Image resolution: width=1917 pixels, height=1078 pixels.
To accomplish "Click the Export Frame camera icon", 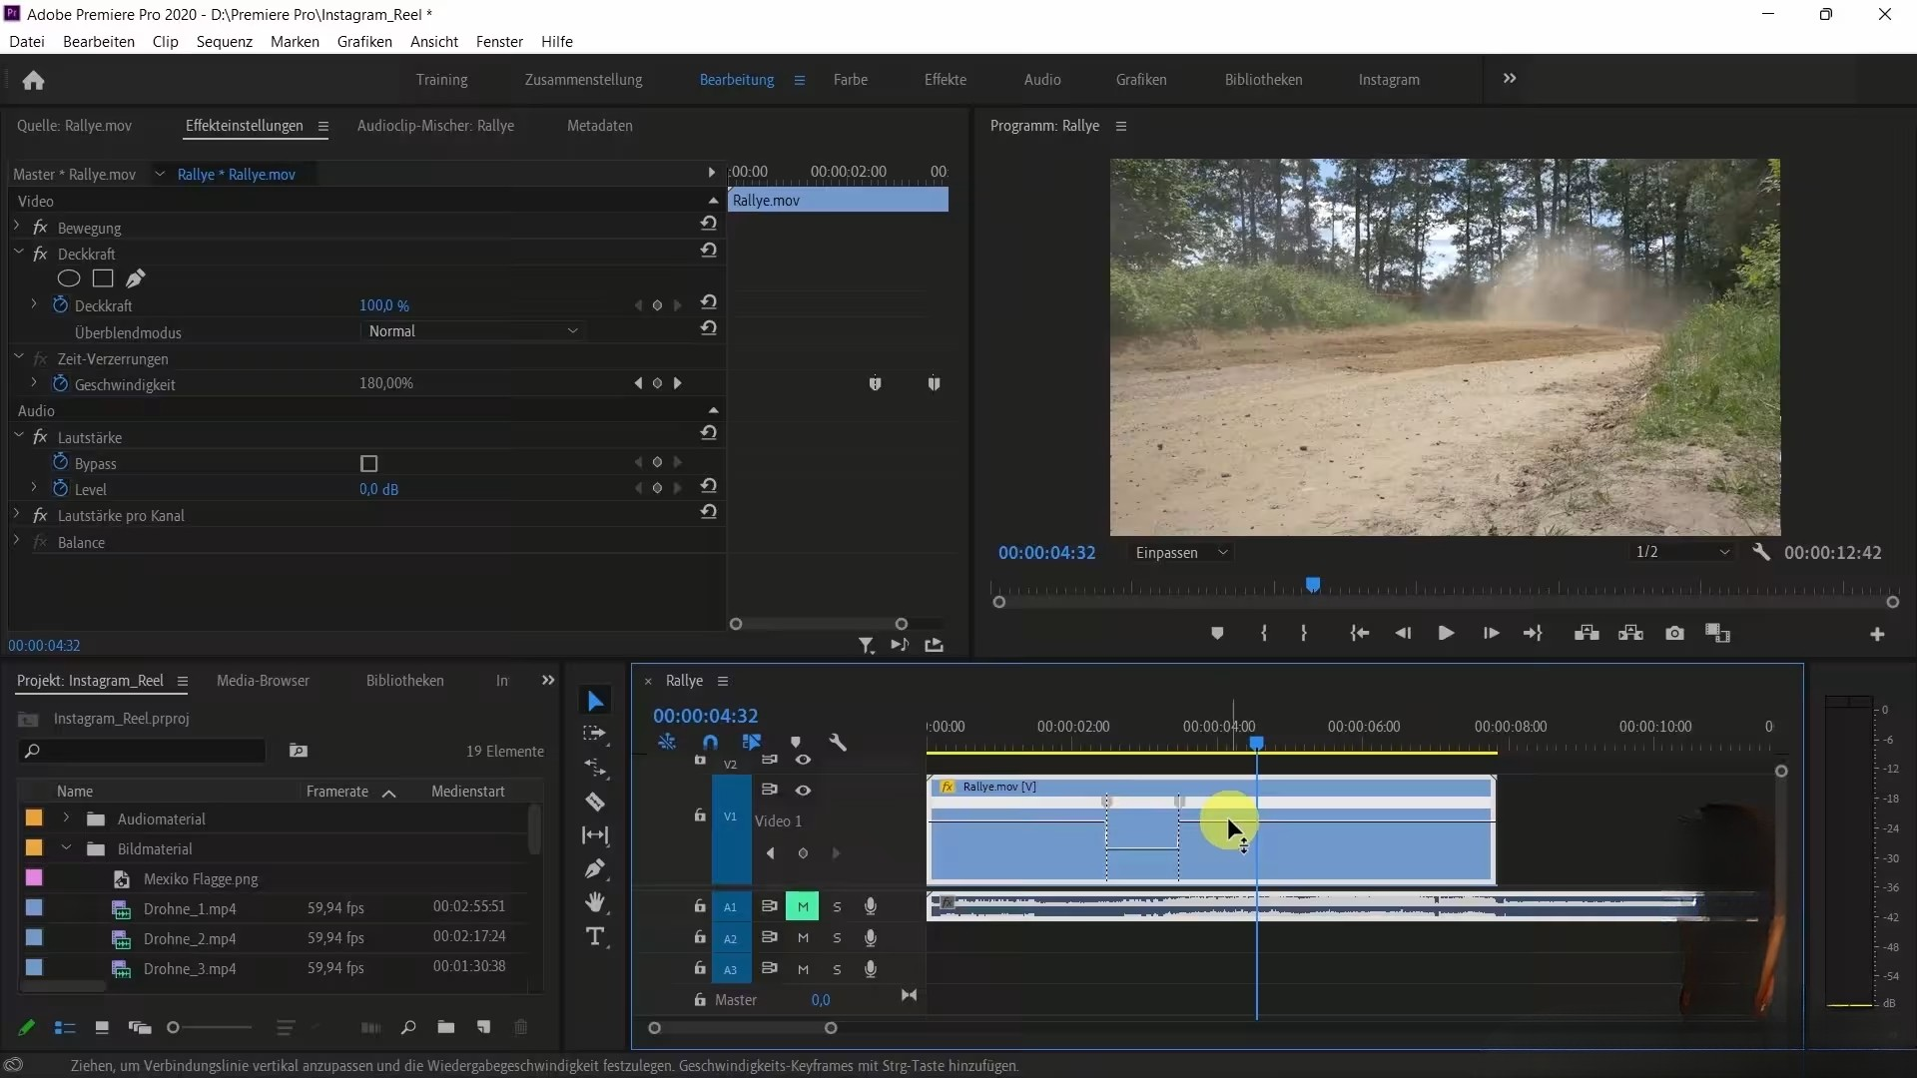I will [1674, 633].
